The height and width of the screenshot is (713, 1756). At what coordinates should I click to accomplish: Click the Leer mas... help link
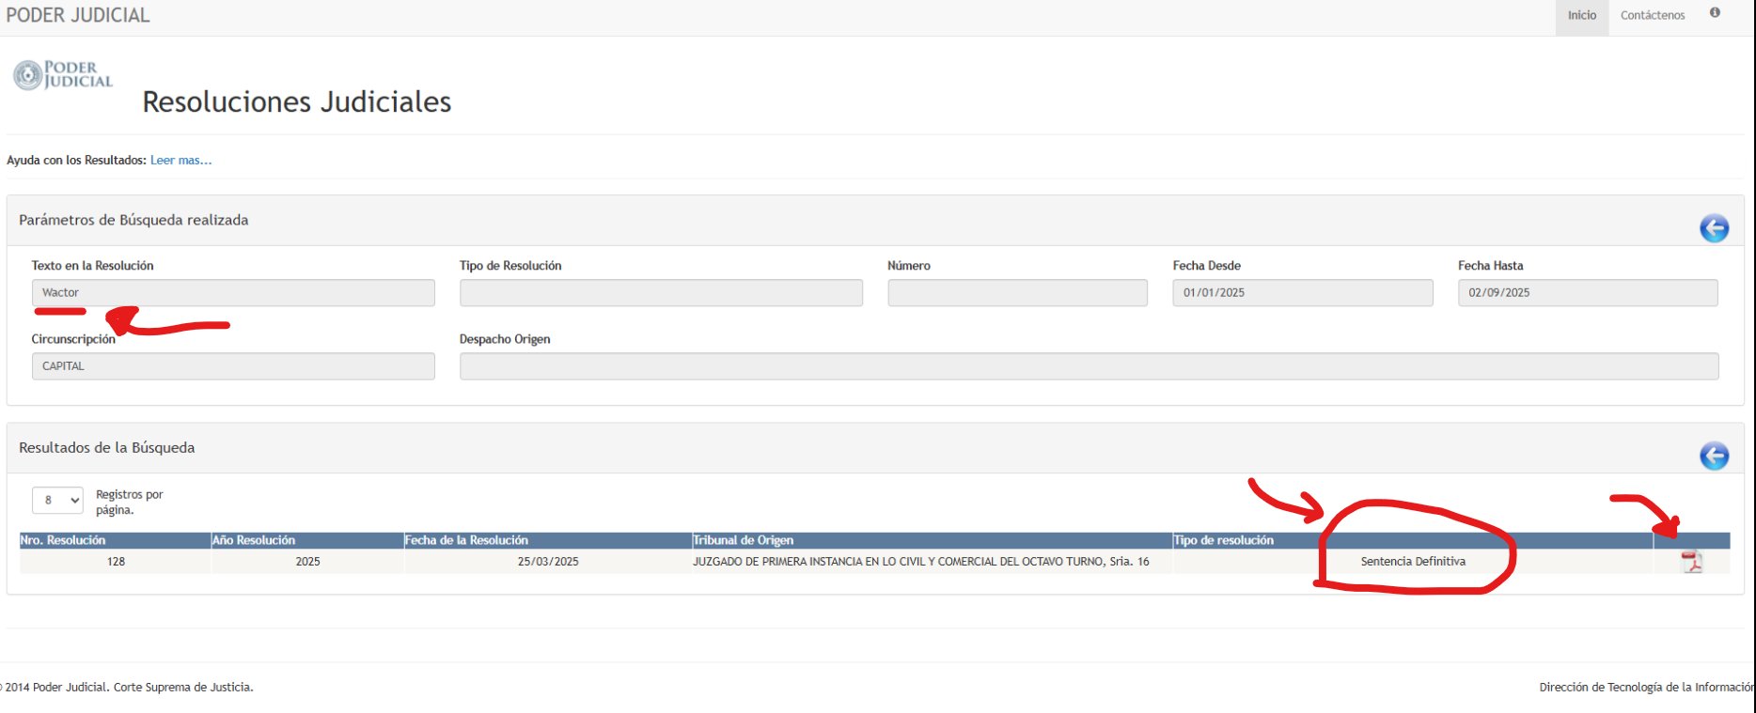coord(180,161)
